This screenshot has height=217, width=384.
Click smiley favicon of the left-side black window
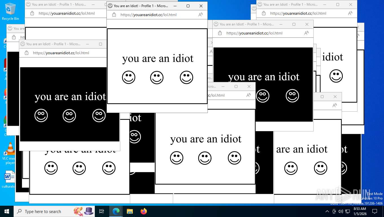coord(23,44)
